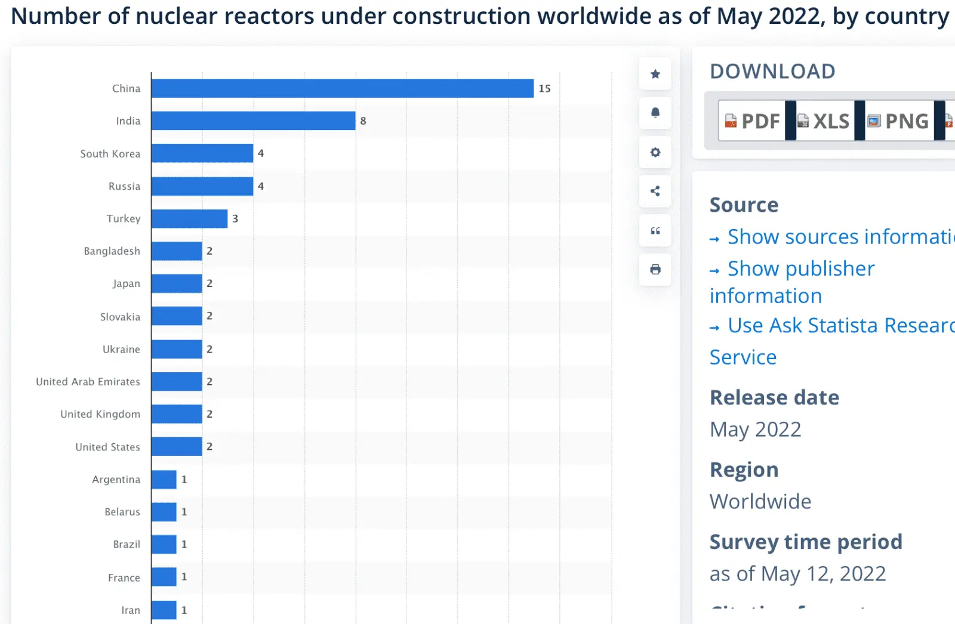Click the Argentina bar
Image resolution: width=955 pixels, height=624 pixels.
pos(164,480)
